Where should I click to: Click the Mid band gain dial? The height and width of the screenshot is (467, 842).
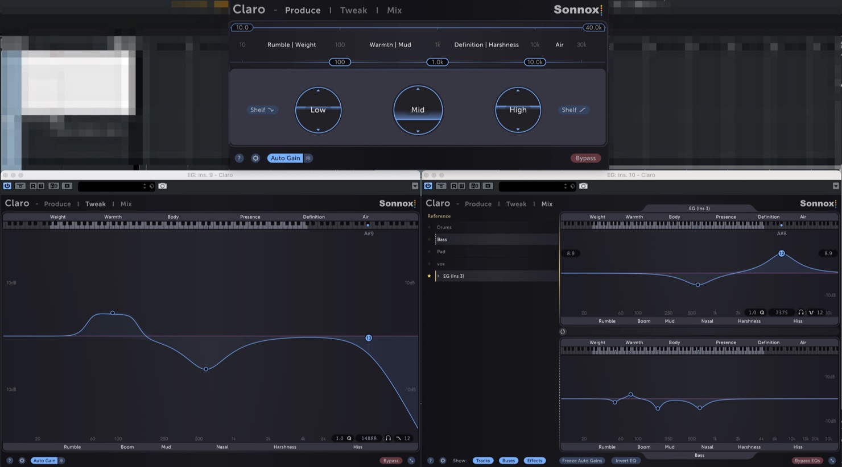[418, 110]
